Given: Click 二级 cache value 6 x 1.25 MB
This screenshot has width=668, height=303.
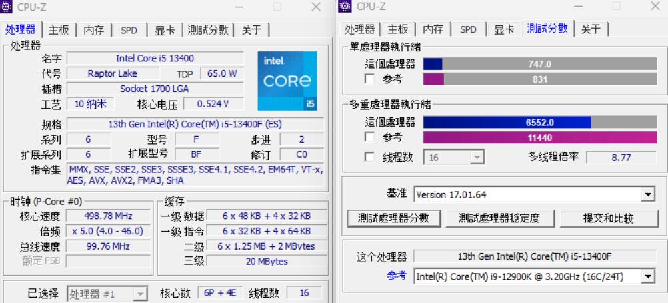Looking at the screenshot, I should (267, 246).
